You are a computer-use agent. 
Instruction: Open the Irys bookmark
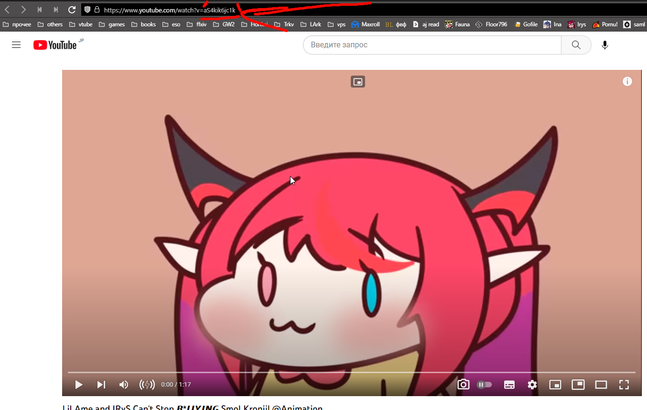[x=577, y=24]
